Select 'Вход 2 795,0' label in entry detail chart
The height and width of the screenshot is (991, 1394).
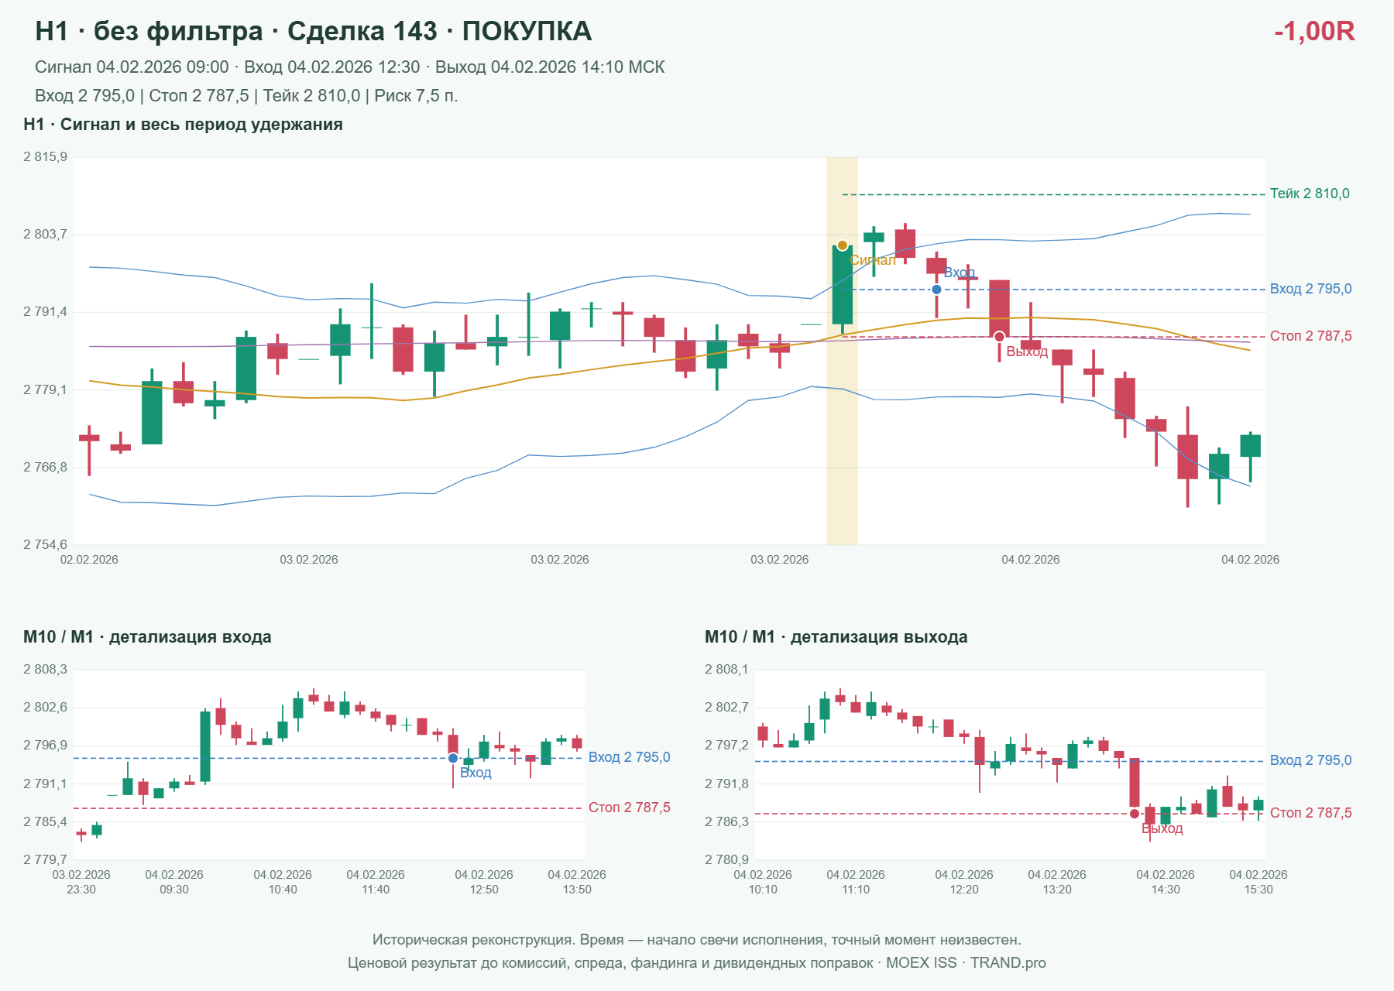point(629,757)
